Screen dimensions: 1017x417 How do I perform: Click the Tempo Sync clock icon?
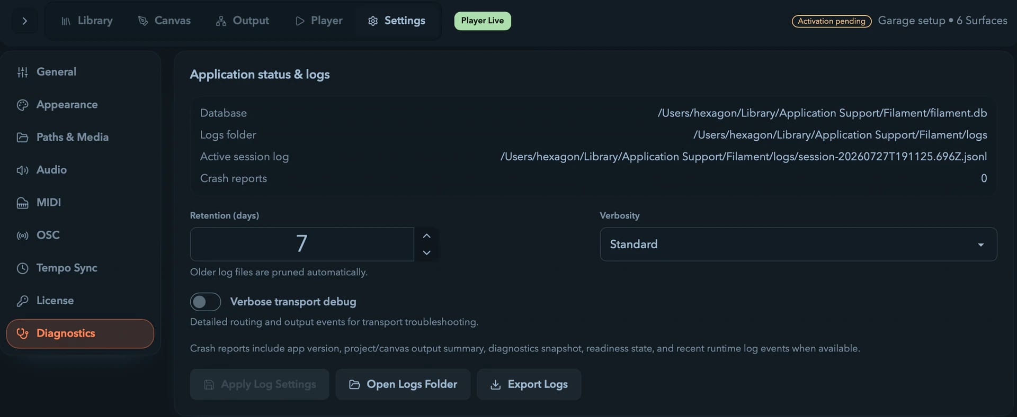[x=22, y=268]
